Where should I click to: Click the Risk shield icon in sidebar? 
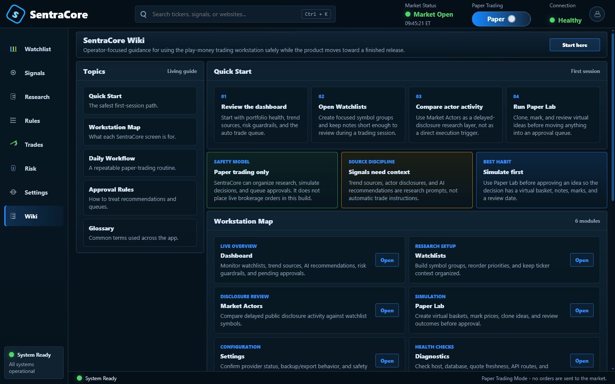(x=13, y=169)
